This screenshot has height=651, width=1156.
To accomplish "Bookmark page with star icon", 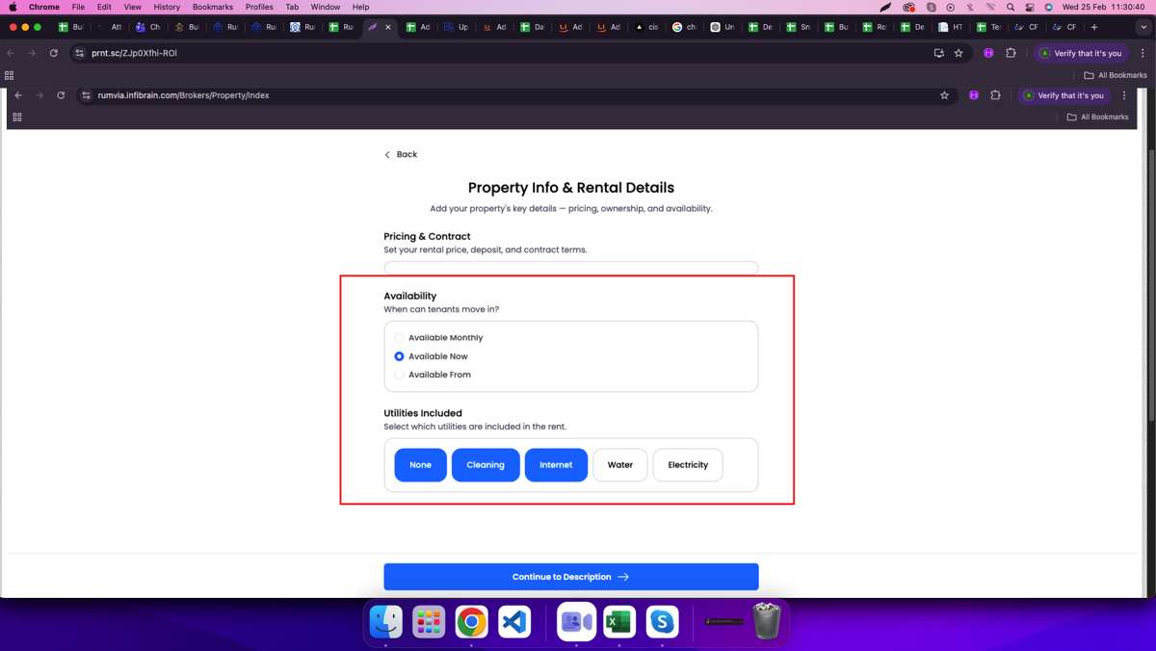I will [959, 53].
